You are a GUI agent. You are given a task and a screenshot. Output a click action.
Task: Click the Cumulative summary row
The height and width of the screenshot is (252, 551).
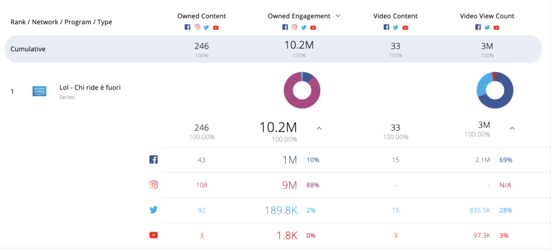[273, 49]
